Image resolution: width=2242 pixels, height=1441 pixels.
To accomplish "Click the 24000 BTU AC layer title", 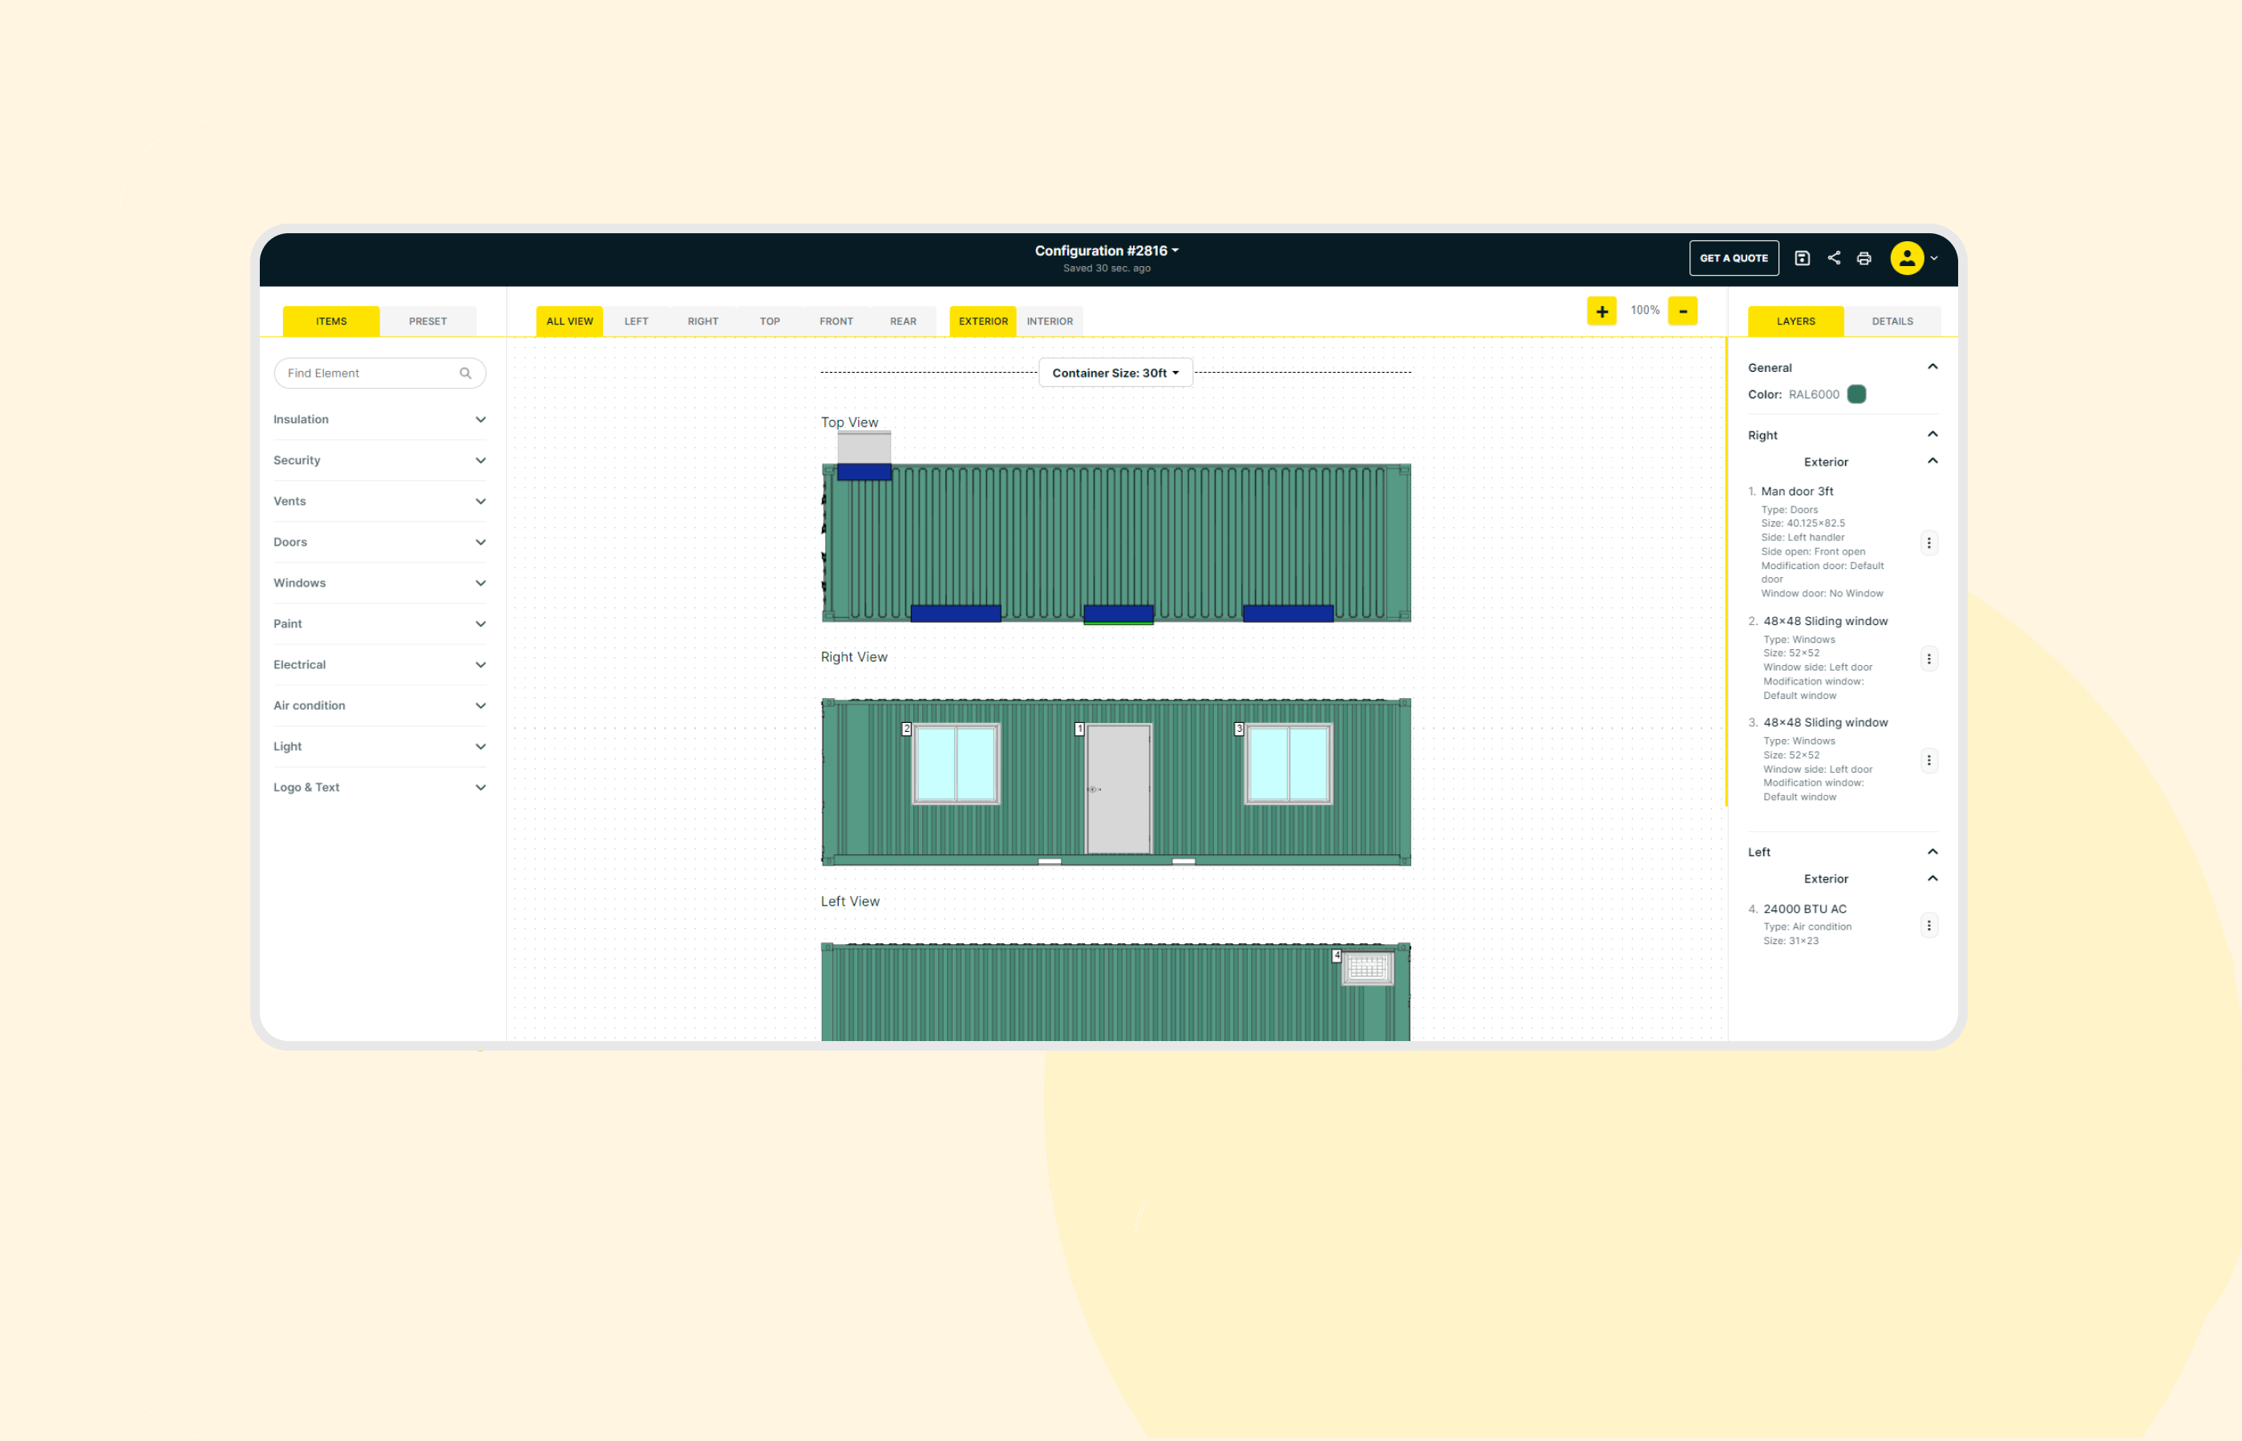I will point(1805,909).
